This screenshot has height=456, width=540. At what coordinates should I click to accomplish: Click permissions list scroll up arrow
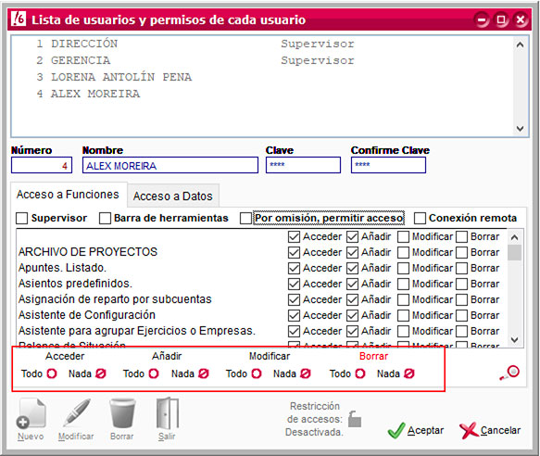coord(514,237)
